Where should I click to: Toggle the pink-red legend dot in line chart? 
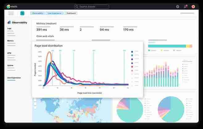point(132,67)
